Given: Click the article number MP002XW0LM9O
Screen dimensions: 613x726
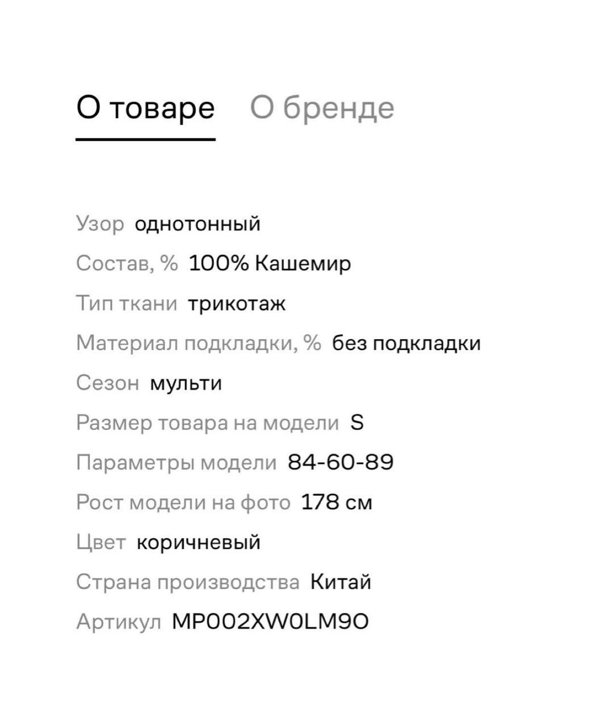Looking at the screenshot, I should click(x=271, y=621).
